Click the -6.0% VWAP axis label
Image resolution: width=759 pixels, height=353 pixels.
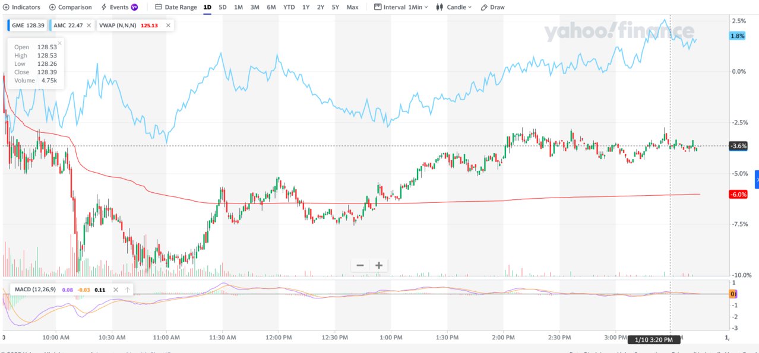click(x=738, y=195)
